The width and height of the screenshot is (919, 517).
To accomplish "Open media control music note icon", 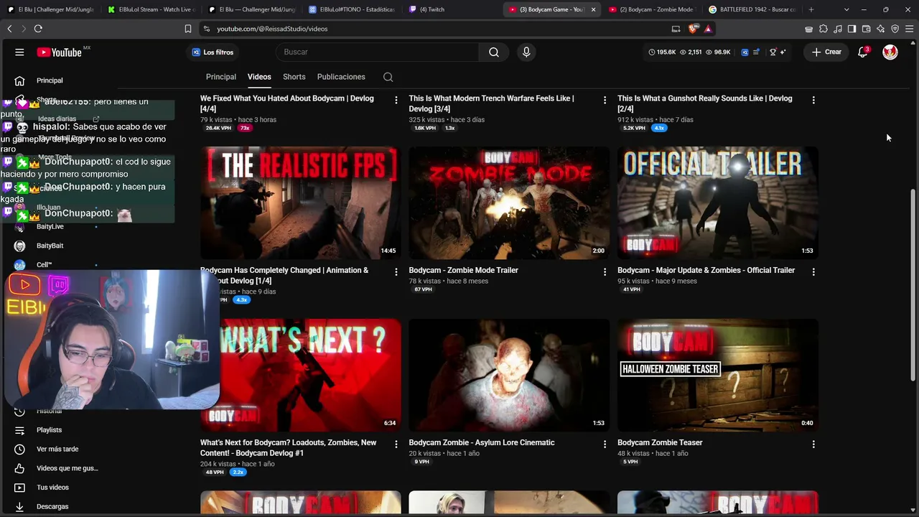I will point(838,29).
